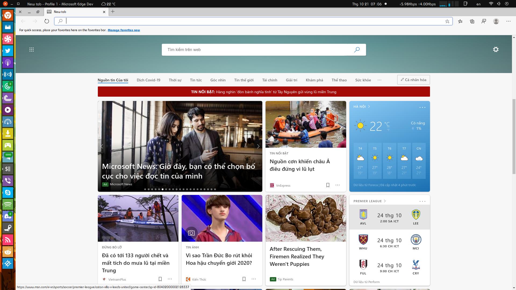Open weather card options menu
The height and width of the screenshot is (290, 516).
click(422, 107)
